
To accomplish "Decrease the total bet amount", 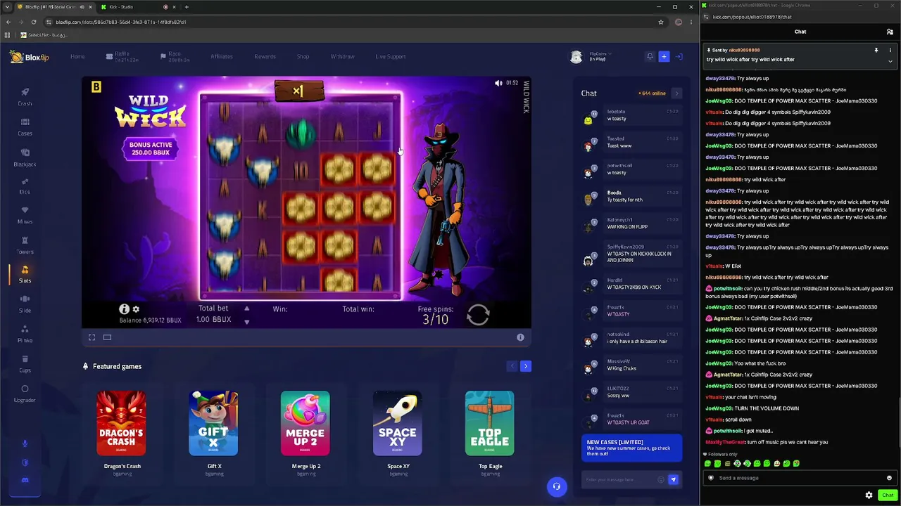I will [x=246, y=322].
